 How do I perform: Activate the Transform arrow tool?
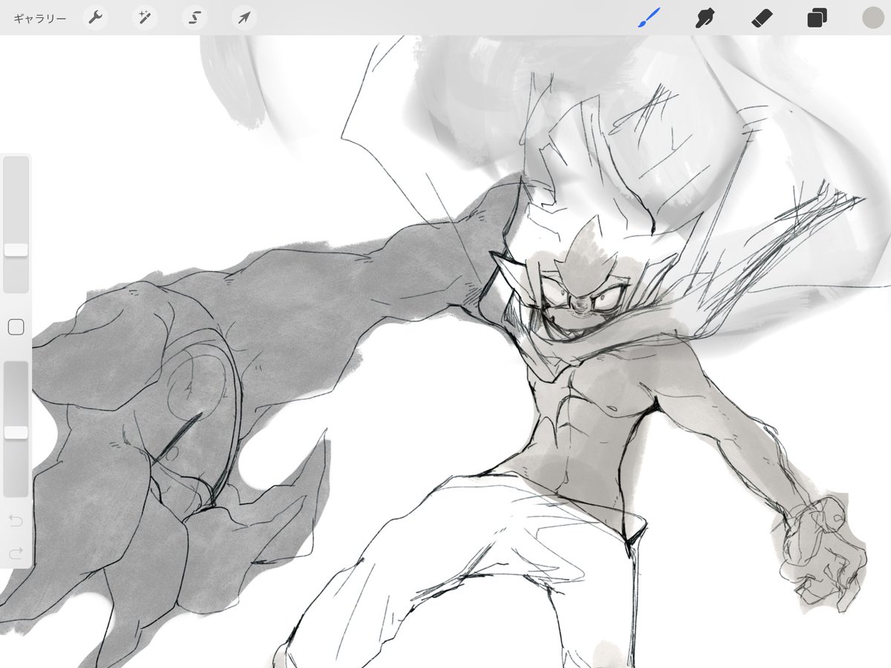point(244,18)
